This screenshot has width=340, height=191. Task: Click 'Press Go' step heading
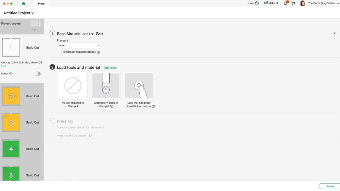(65, 121)
